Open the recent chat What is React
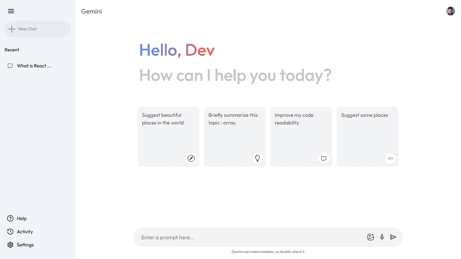The height and width of the screenshot is (259, 461). (x=34, y=66)
